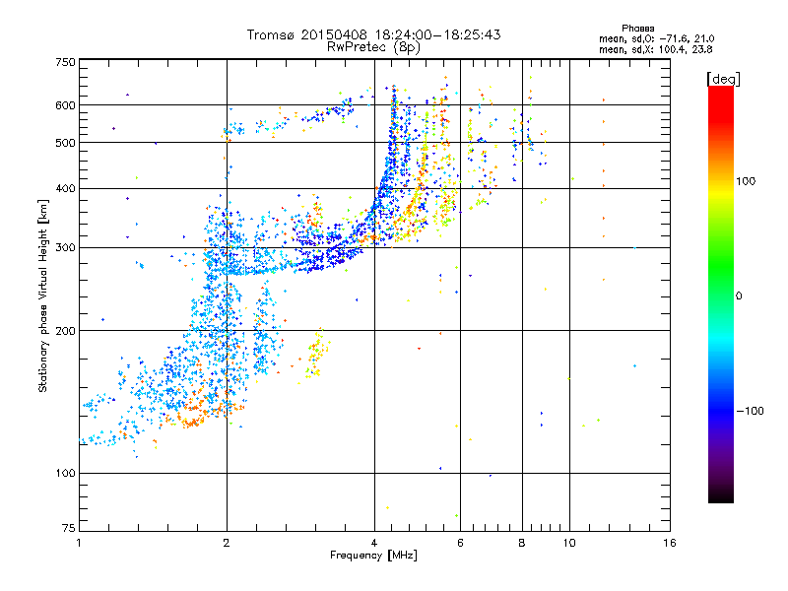
Task: Click the colorbar tick label '100'
Action: [x=746, y=181]
